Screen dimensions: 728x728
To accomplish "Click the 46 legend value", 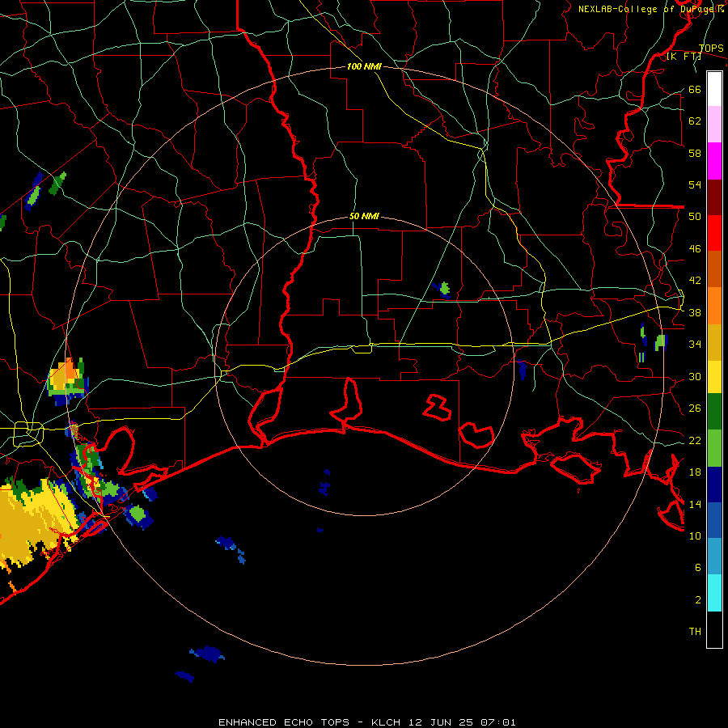I will click(x=695, y=249).
